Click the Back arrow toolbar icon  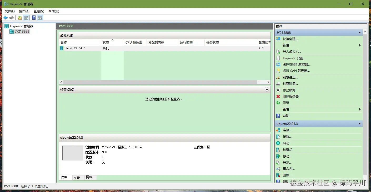pos(6,18)
